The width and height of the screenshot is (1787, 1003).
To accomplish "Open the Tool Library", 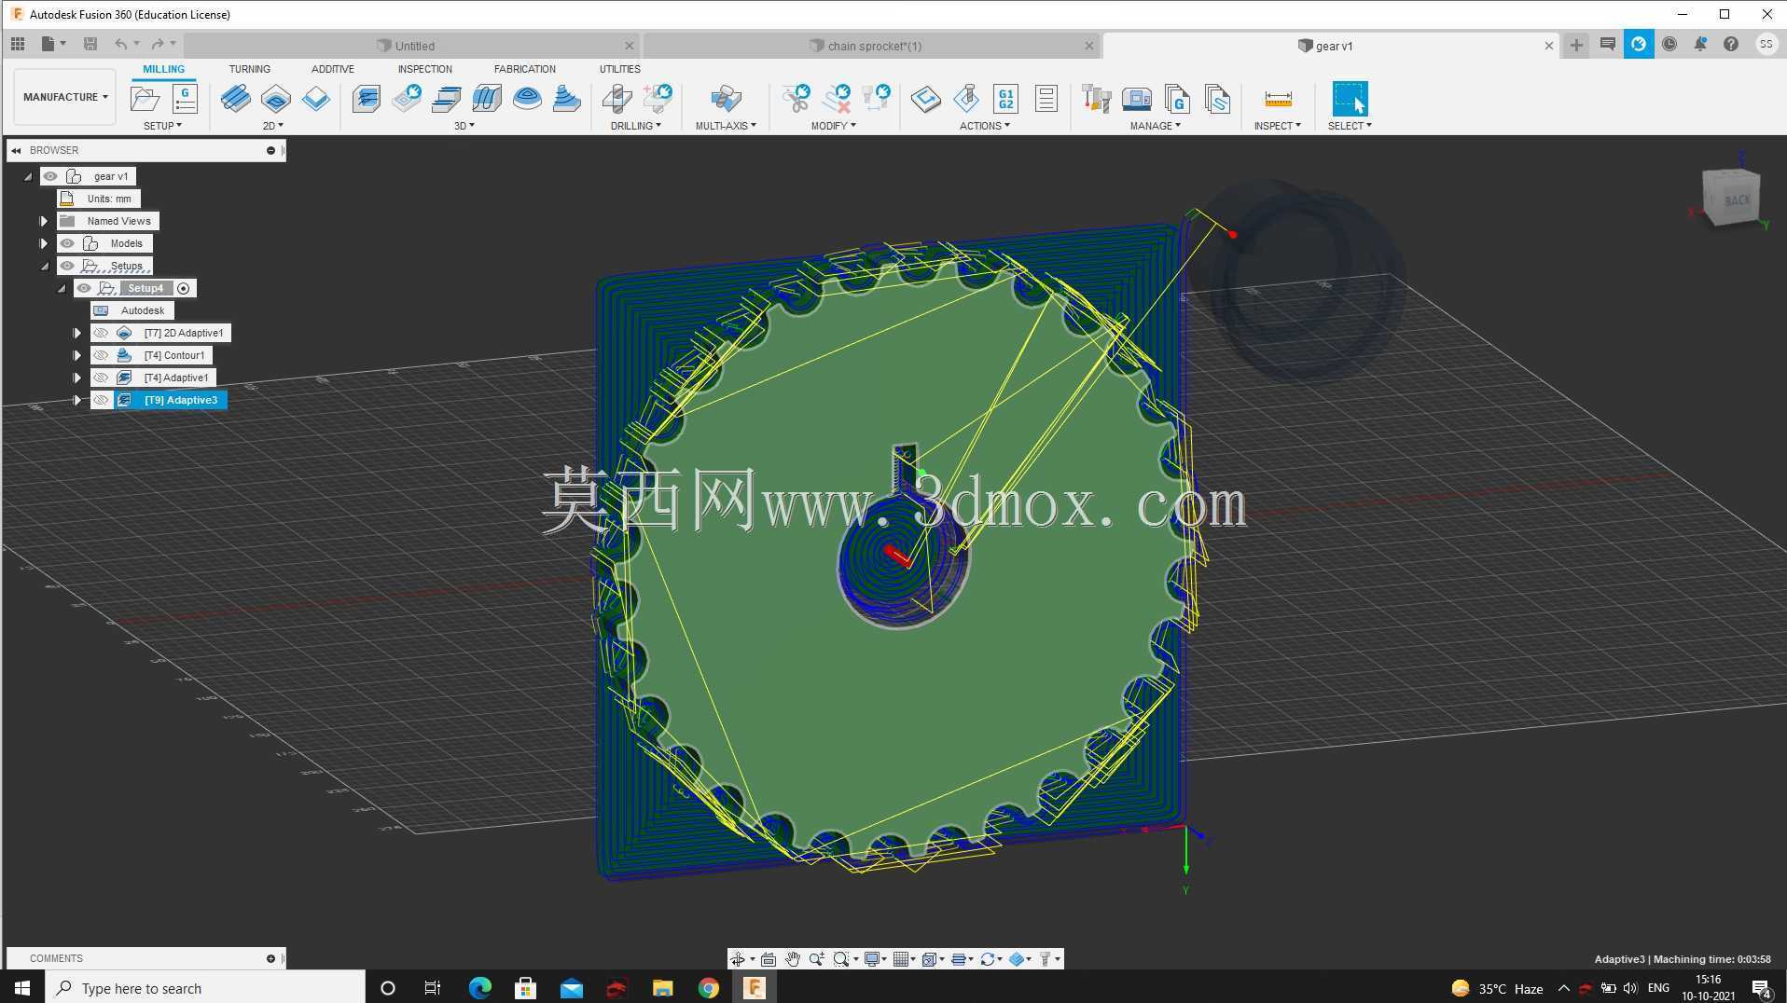I will (x=1097, y=99).
